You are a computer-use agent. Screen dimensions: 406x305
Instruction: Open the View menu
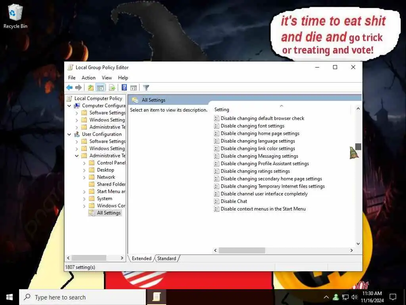point(107,78)
